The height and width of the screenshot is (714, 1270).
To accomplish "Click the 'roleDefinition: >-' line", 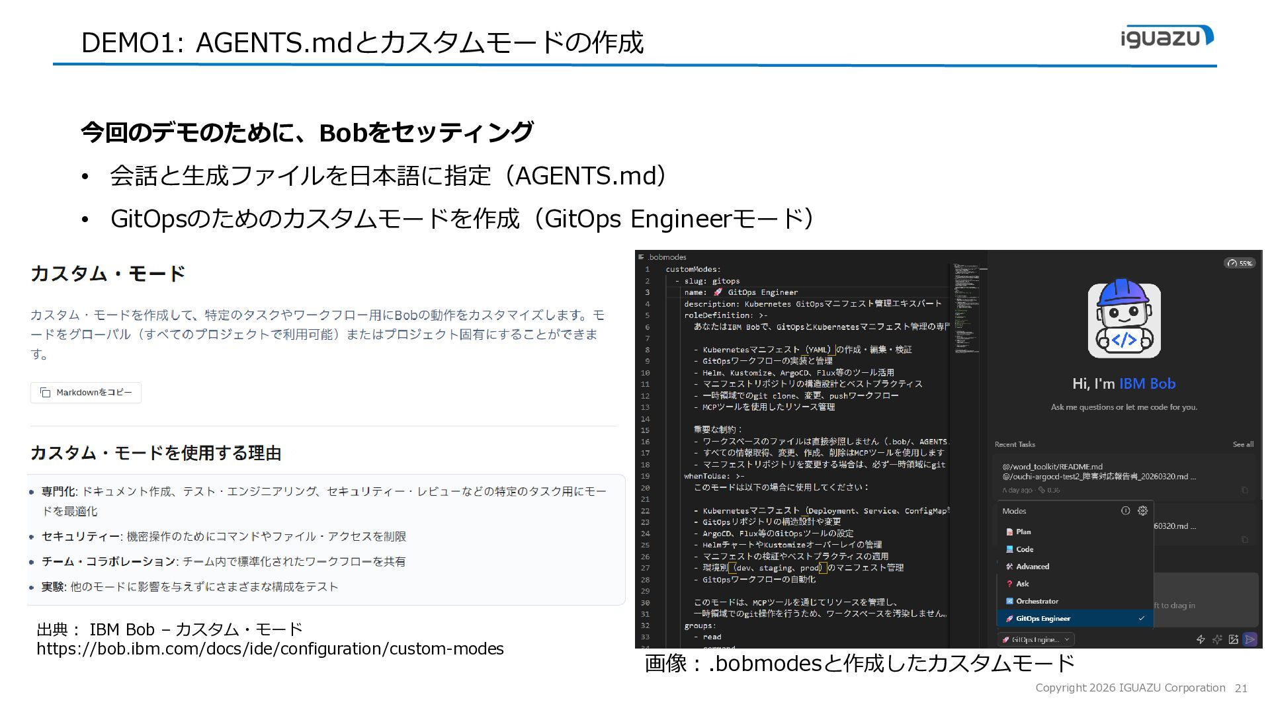I will click(x=726, y=315).
